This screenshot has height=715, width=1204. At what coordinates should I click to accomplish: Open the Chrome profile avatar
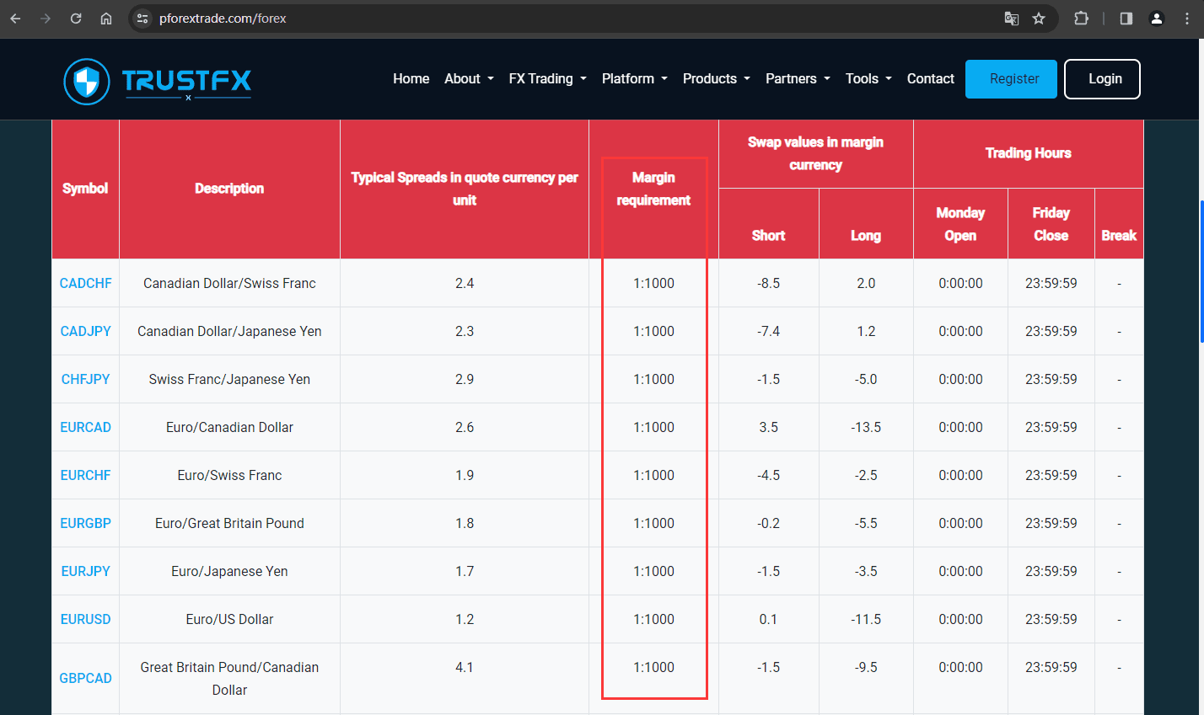coord(1157,19)
